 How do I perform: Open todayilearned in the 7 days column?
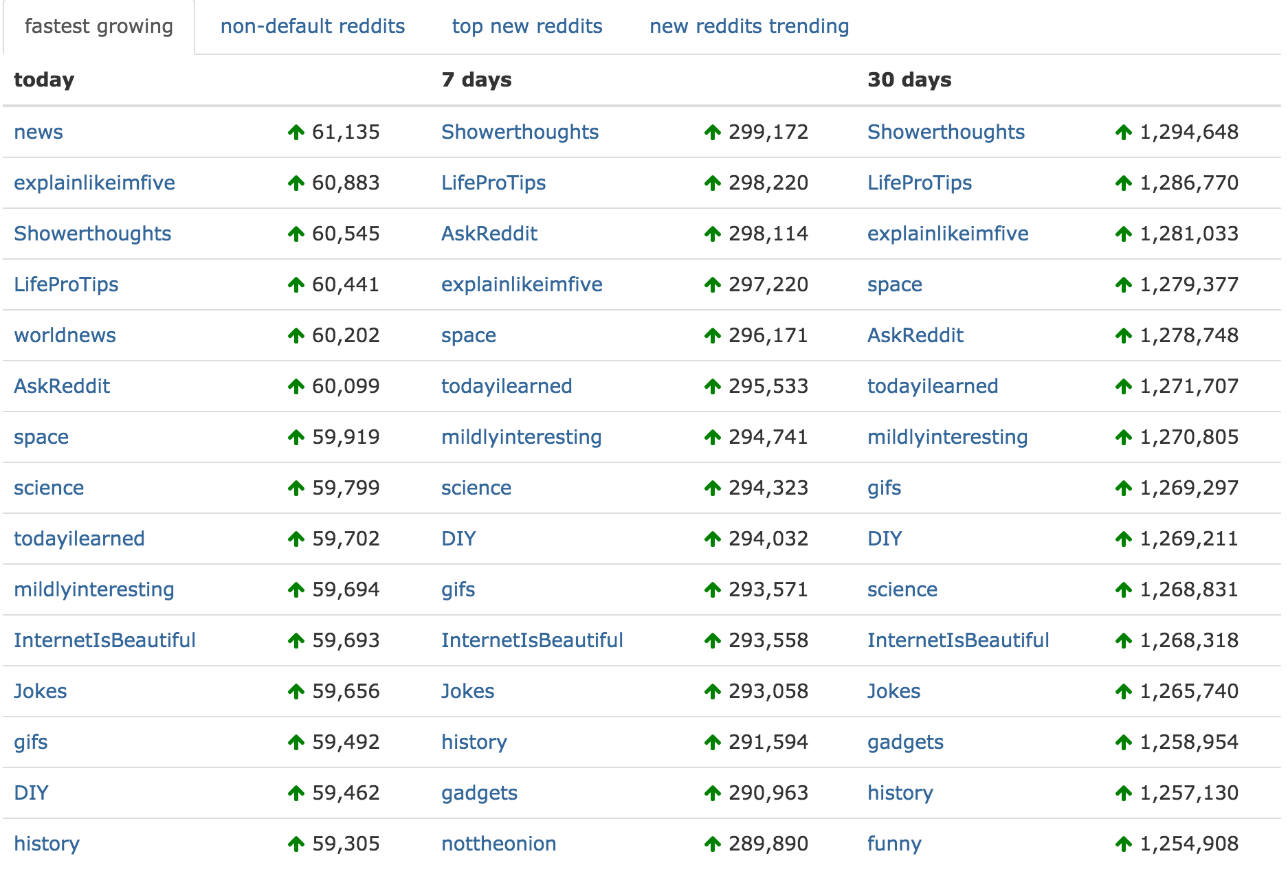[x=507, y=386]
